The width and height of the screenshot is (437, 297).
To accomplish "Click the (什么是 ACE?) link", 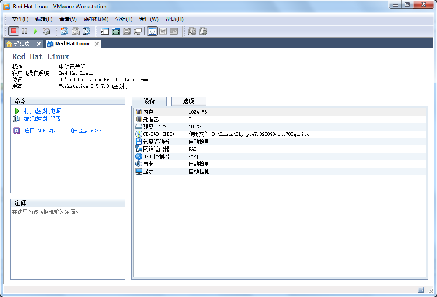I will [x=87, y=131].
